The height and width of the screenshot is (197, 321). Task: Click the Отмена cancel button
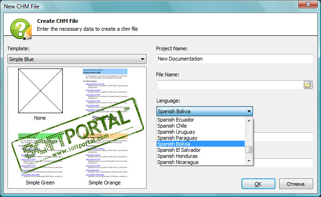tap(296, 184)
